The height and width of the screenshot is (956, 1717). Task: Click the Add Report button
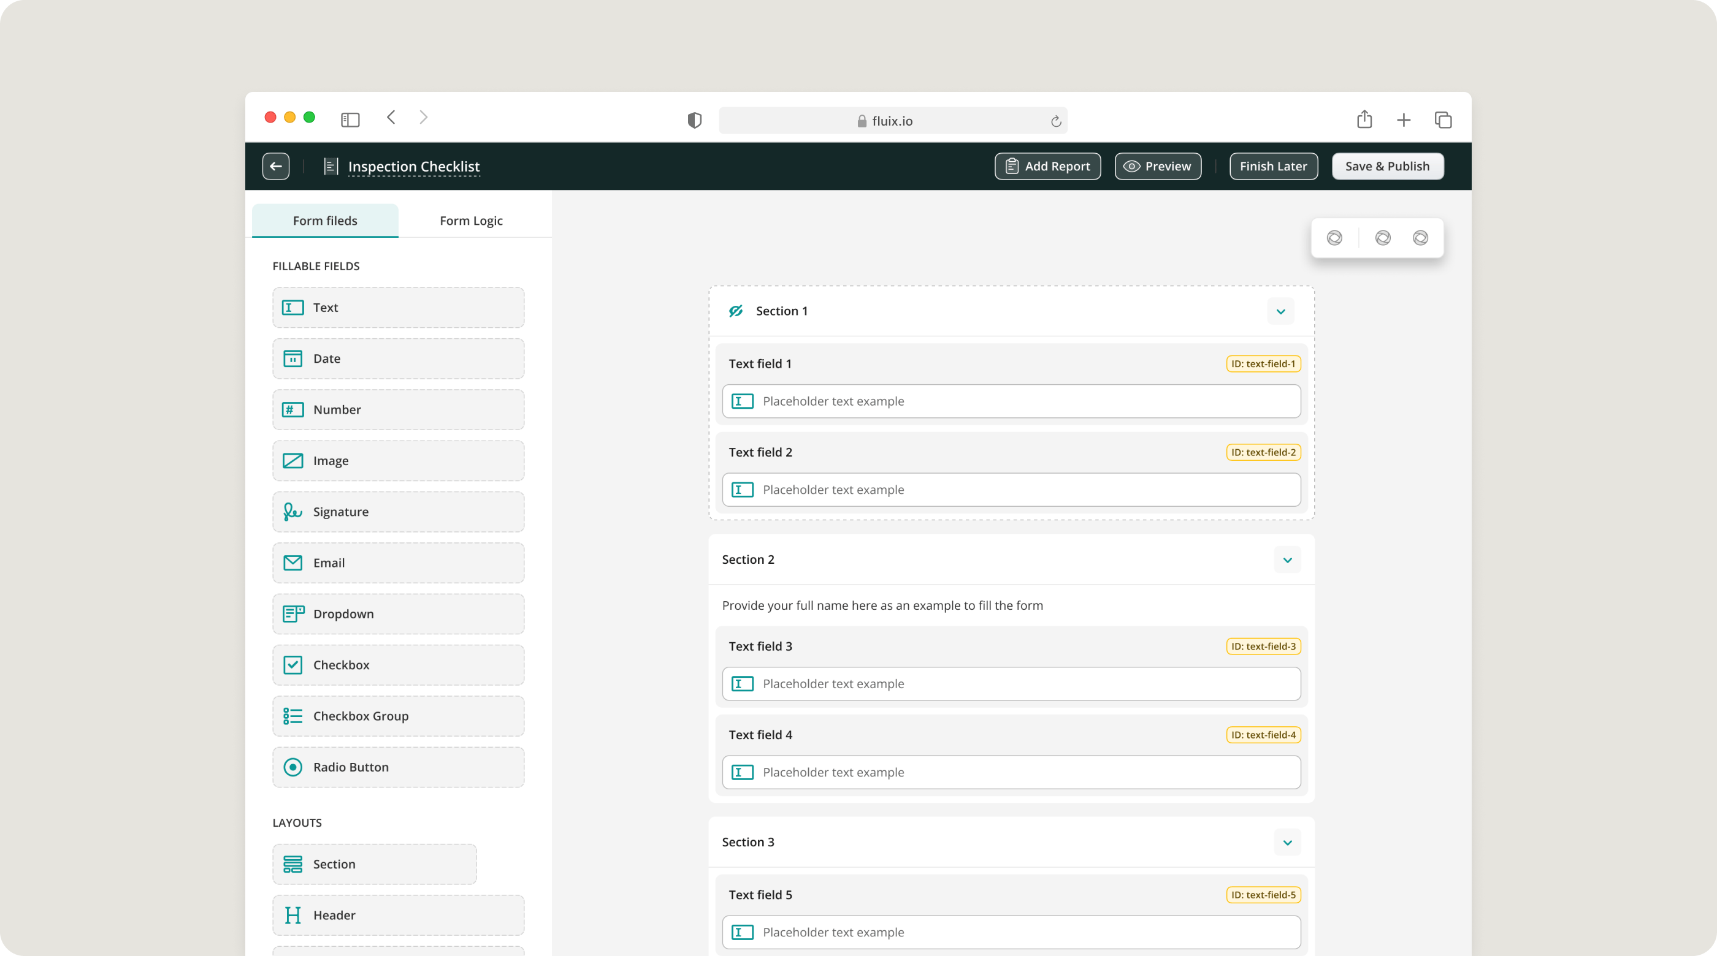1047,166
